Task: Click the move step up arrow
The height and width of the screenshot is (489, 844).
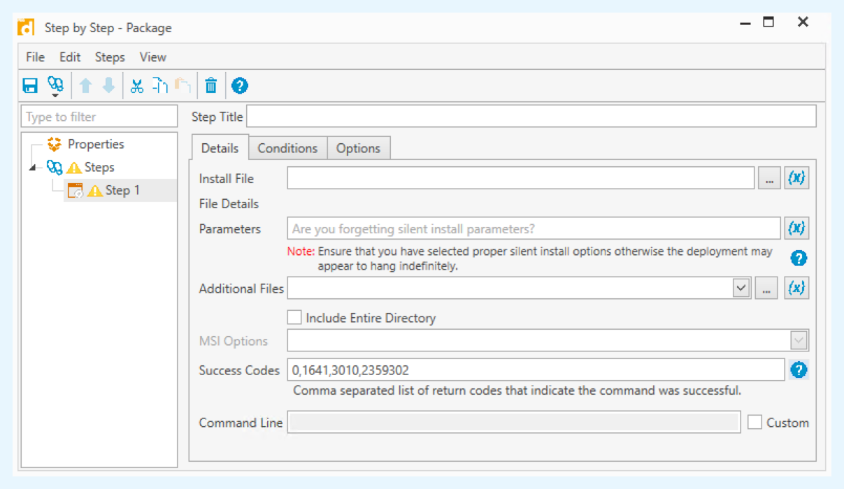Action: (x=85, y=86)
